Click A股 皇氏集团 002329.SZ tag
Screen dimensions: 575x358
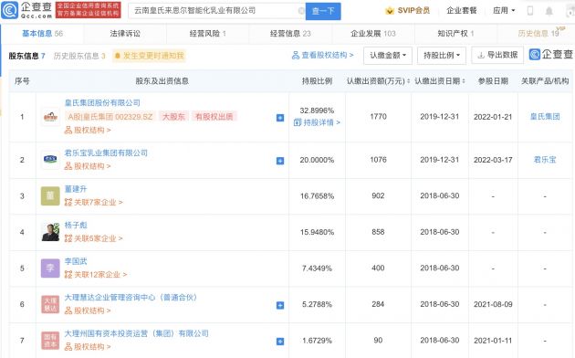pyautogui.click(x=110, y=117)
